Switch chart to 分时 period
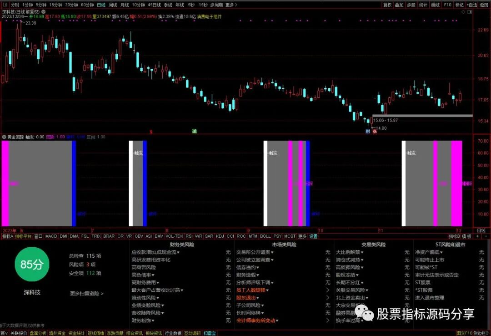This screenshot has height=336, width=491. coord(15,5)
